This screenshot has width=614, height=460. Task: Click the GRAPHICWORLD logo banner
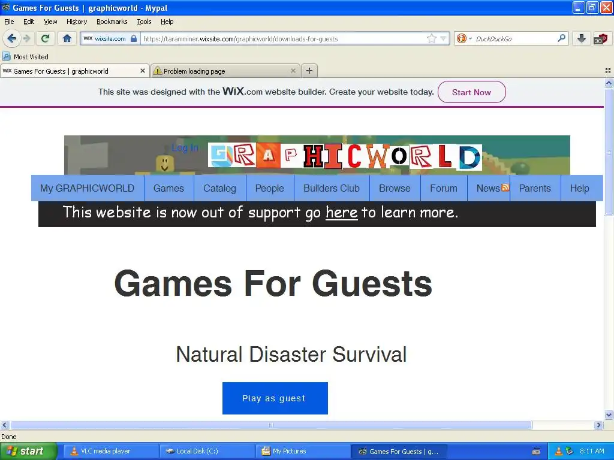click(x=345, y=156)
